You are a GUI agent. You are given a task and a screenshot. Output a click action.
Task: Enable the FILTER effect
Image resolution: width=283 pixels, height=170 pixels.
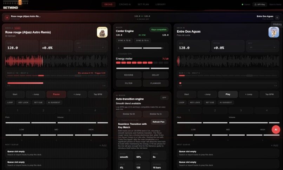[x=129, y=83]
